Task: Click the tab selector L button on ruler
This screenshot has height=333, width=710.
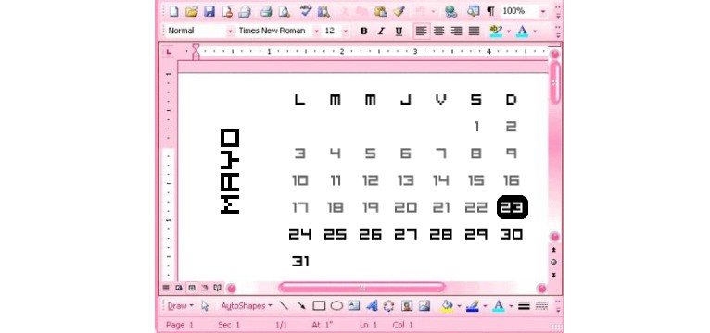Action: tap(169, 52)
